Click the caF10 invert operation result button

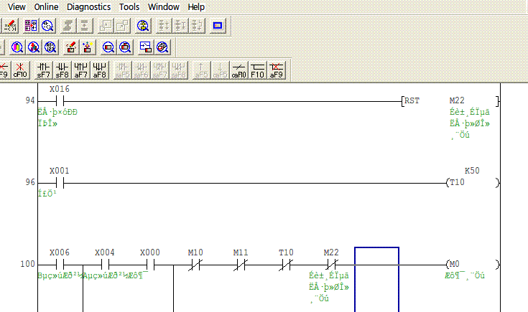[x=239, y=69]
